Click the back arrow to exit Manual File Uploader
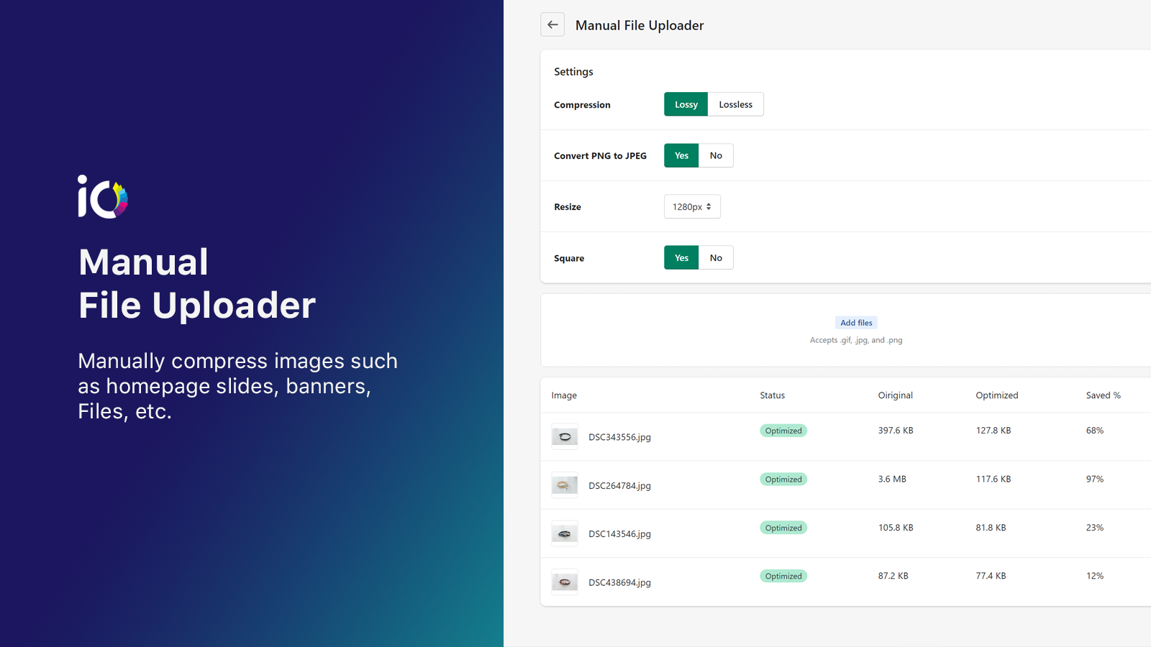 click(552, 24)
